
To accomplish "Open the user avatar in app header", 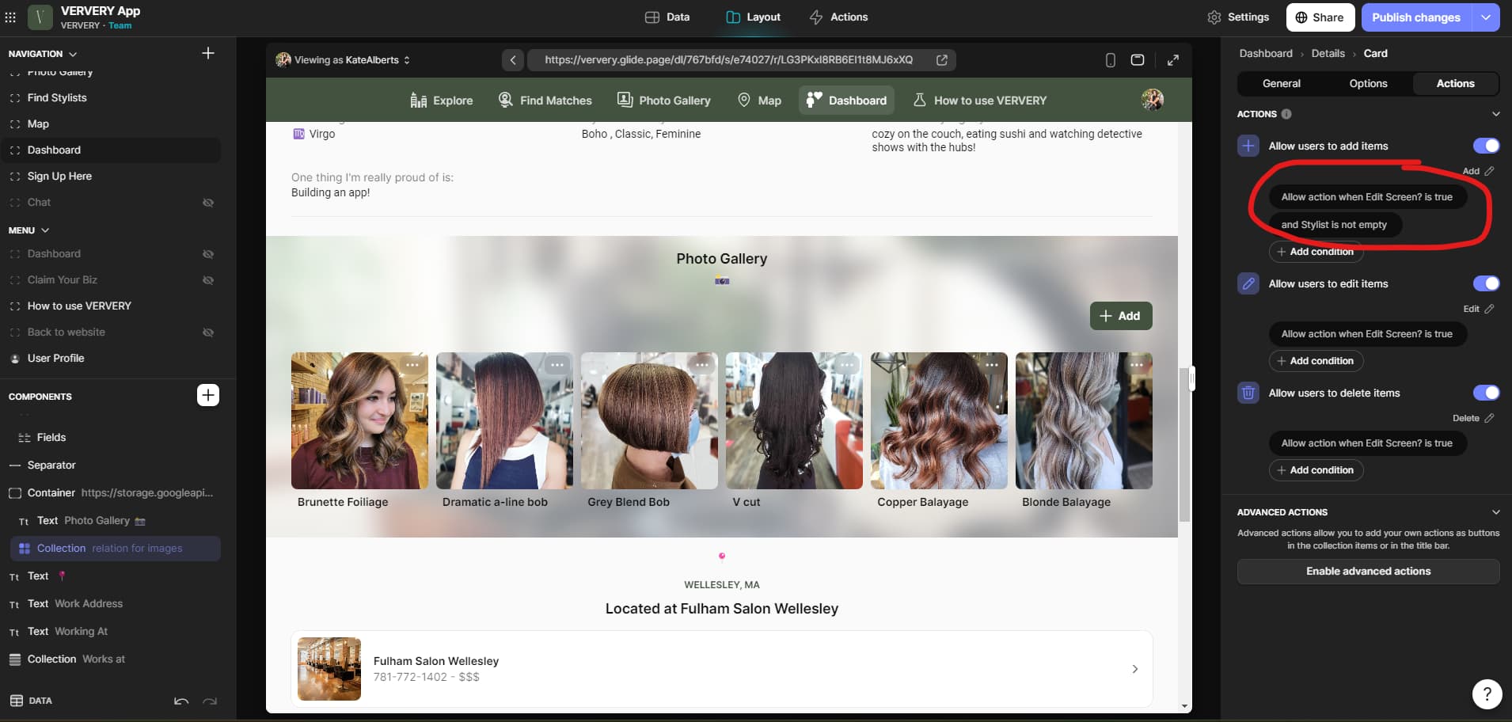I will 1153,100.
